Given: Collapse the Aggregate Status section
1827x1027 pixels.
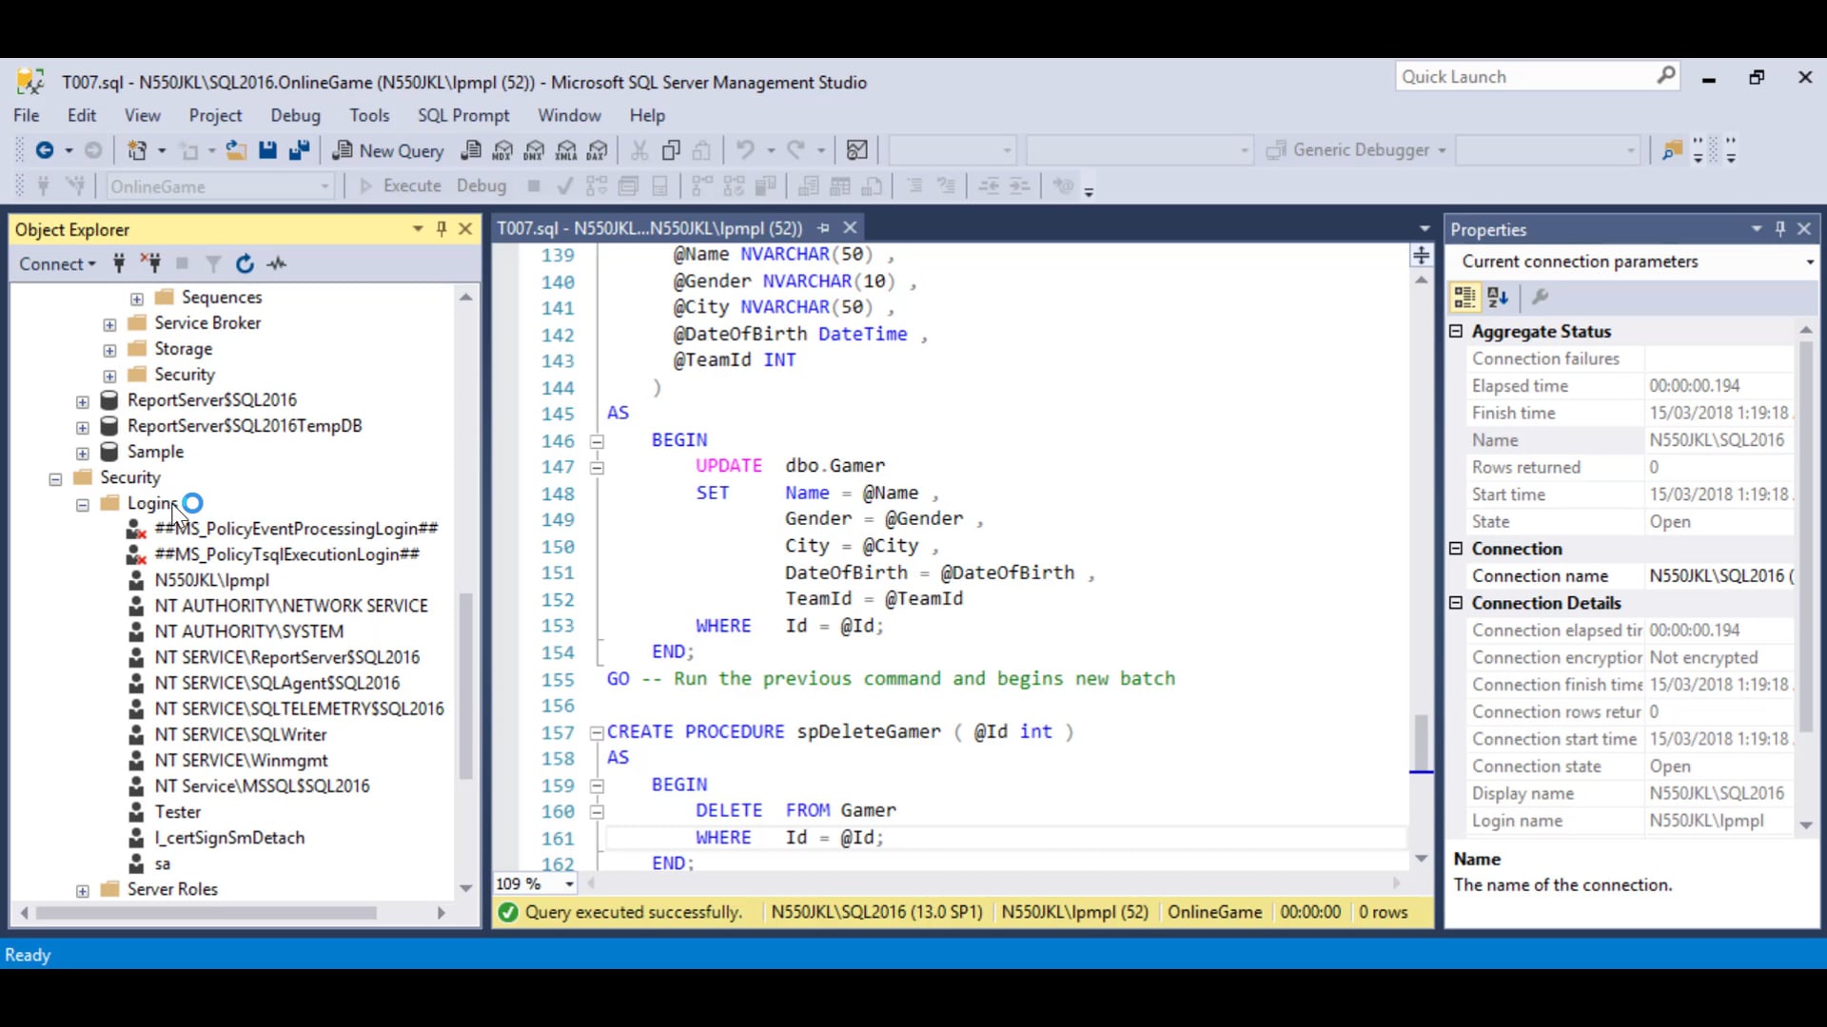Looking at the screenshot, I should tap(1456, 331).
